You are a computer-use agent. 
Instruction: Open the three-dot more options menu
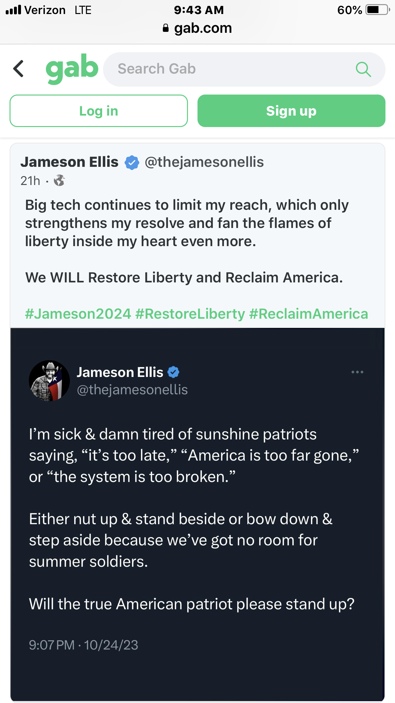coord(357,372)
